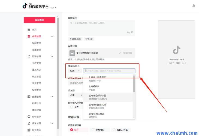Click the location list scroll-up arrow

pyautogui.click(x=134, y=75)
